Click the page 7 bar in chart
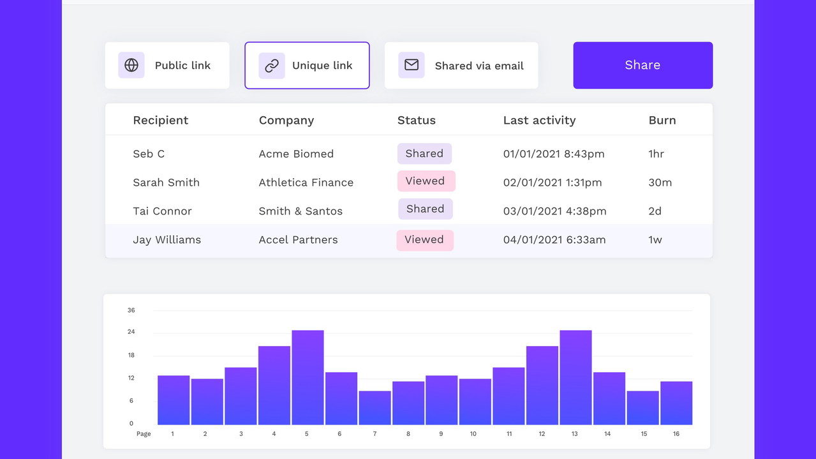This screenshot has width=816, height=459. coord(375,408)
